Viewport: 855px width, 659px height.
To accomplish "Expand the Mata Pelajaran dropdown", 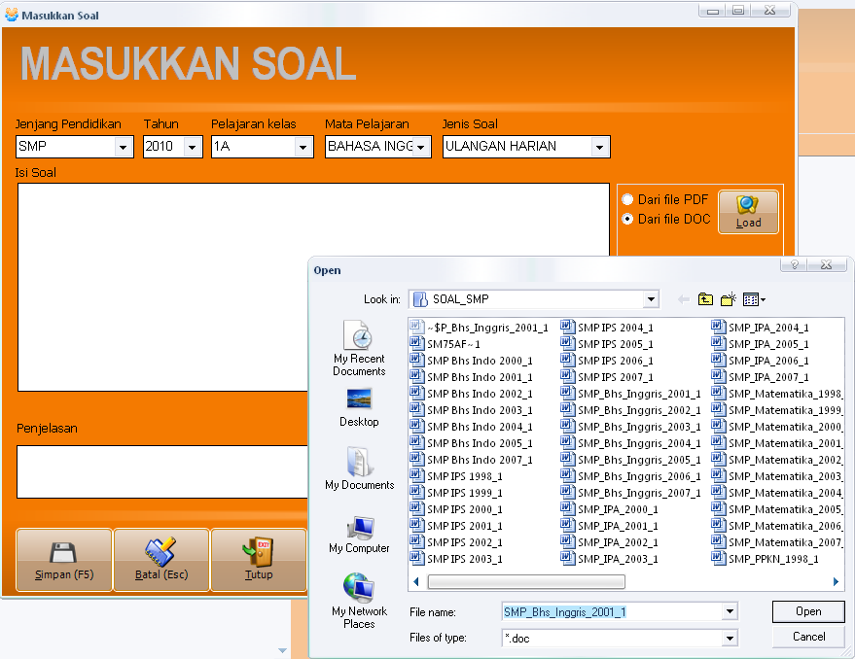I will (x=422, y=147).
